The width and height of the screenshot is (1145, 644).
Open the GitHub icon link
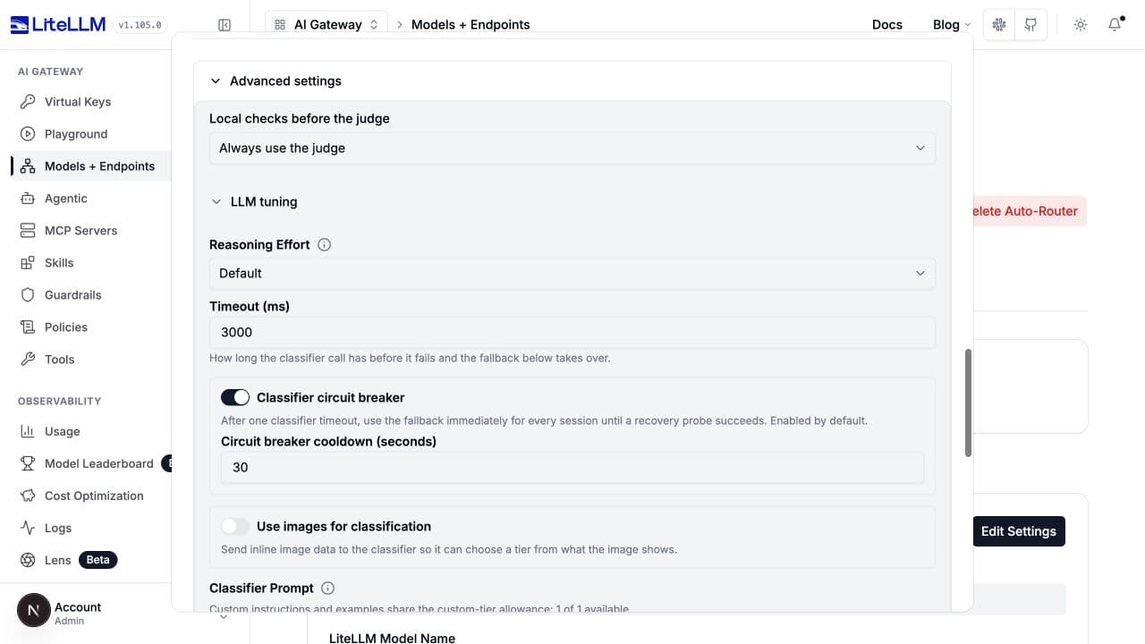point(1030,25)
